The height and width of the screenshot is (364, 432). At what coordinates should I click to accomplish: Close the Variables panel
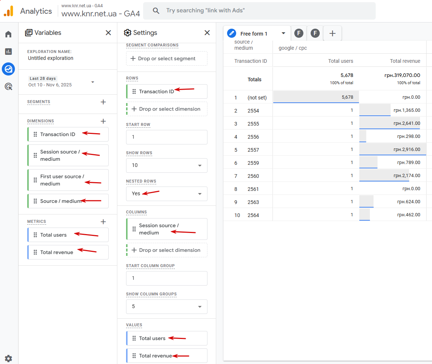(x=108, y=33)
